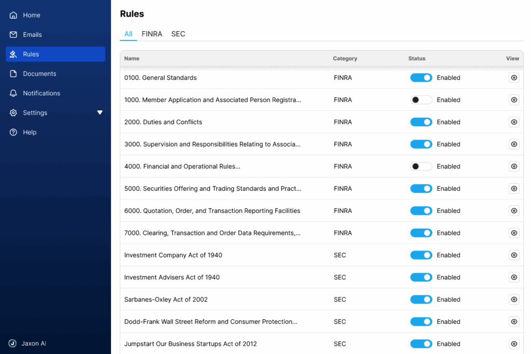Click the Notifications bell icon
The image size is (531, 354).
[x=13, y=93]
